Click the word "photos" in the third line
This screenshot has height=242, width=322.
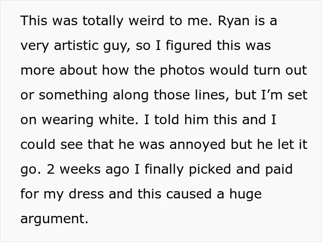182,71
